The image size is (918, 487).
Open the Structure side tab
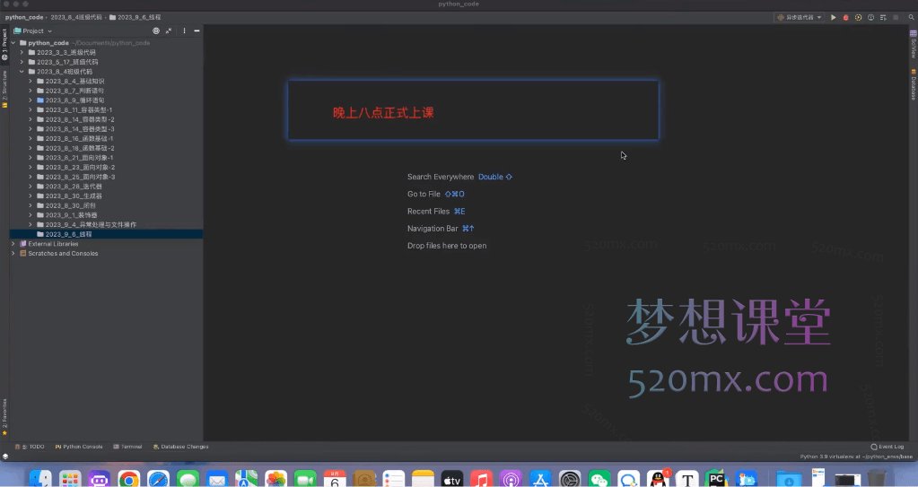[4, 89]
